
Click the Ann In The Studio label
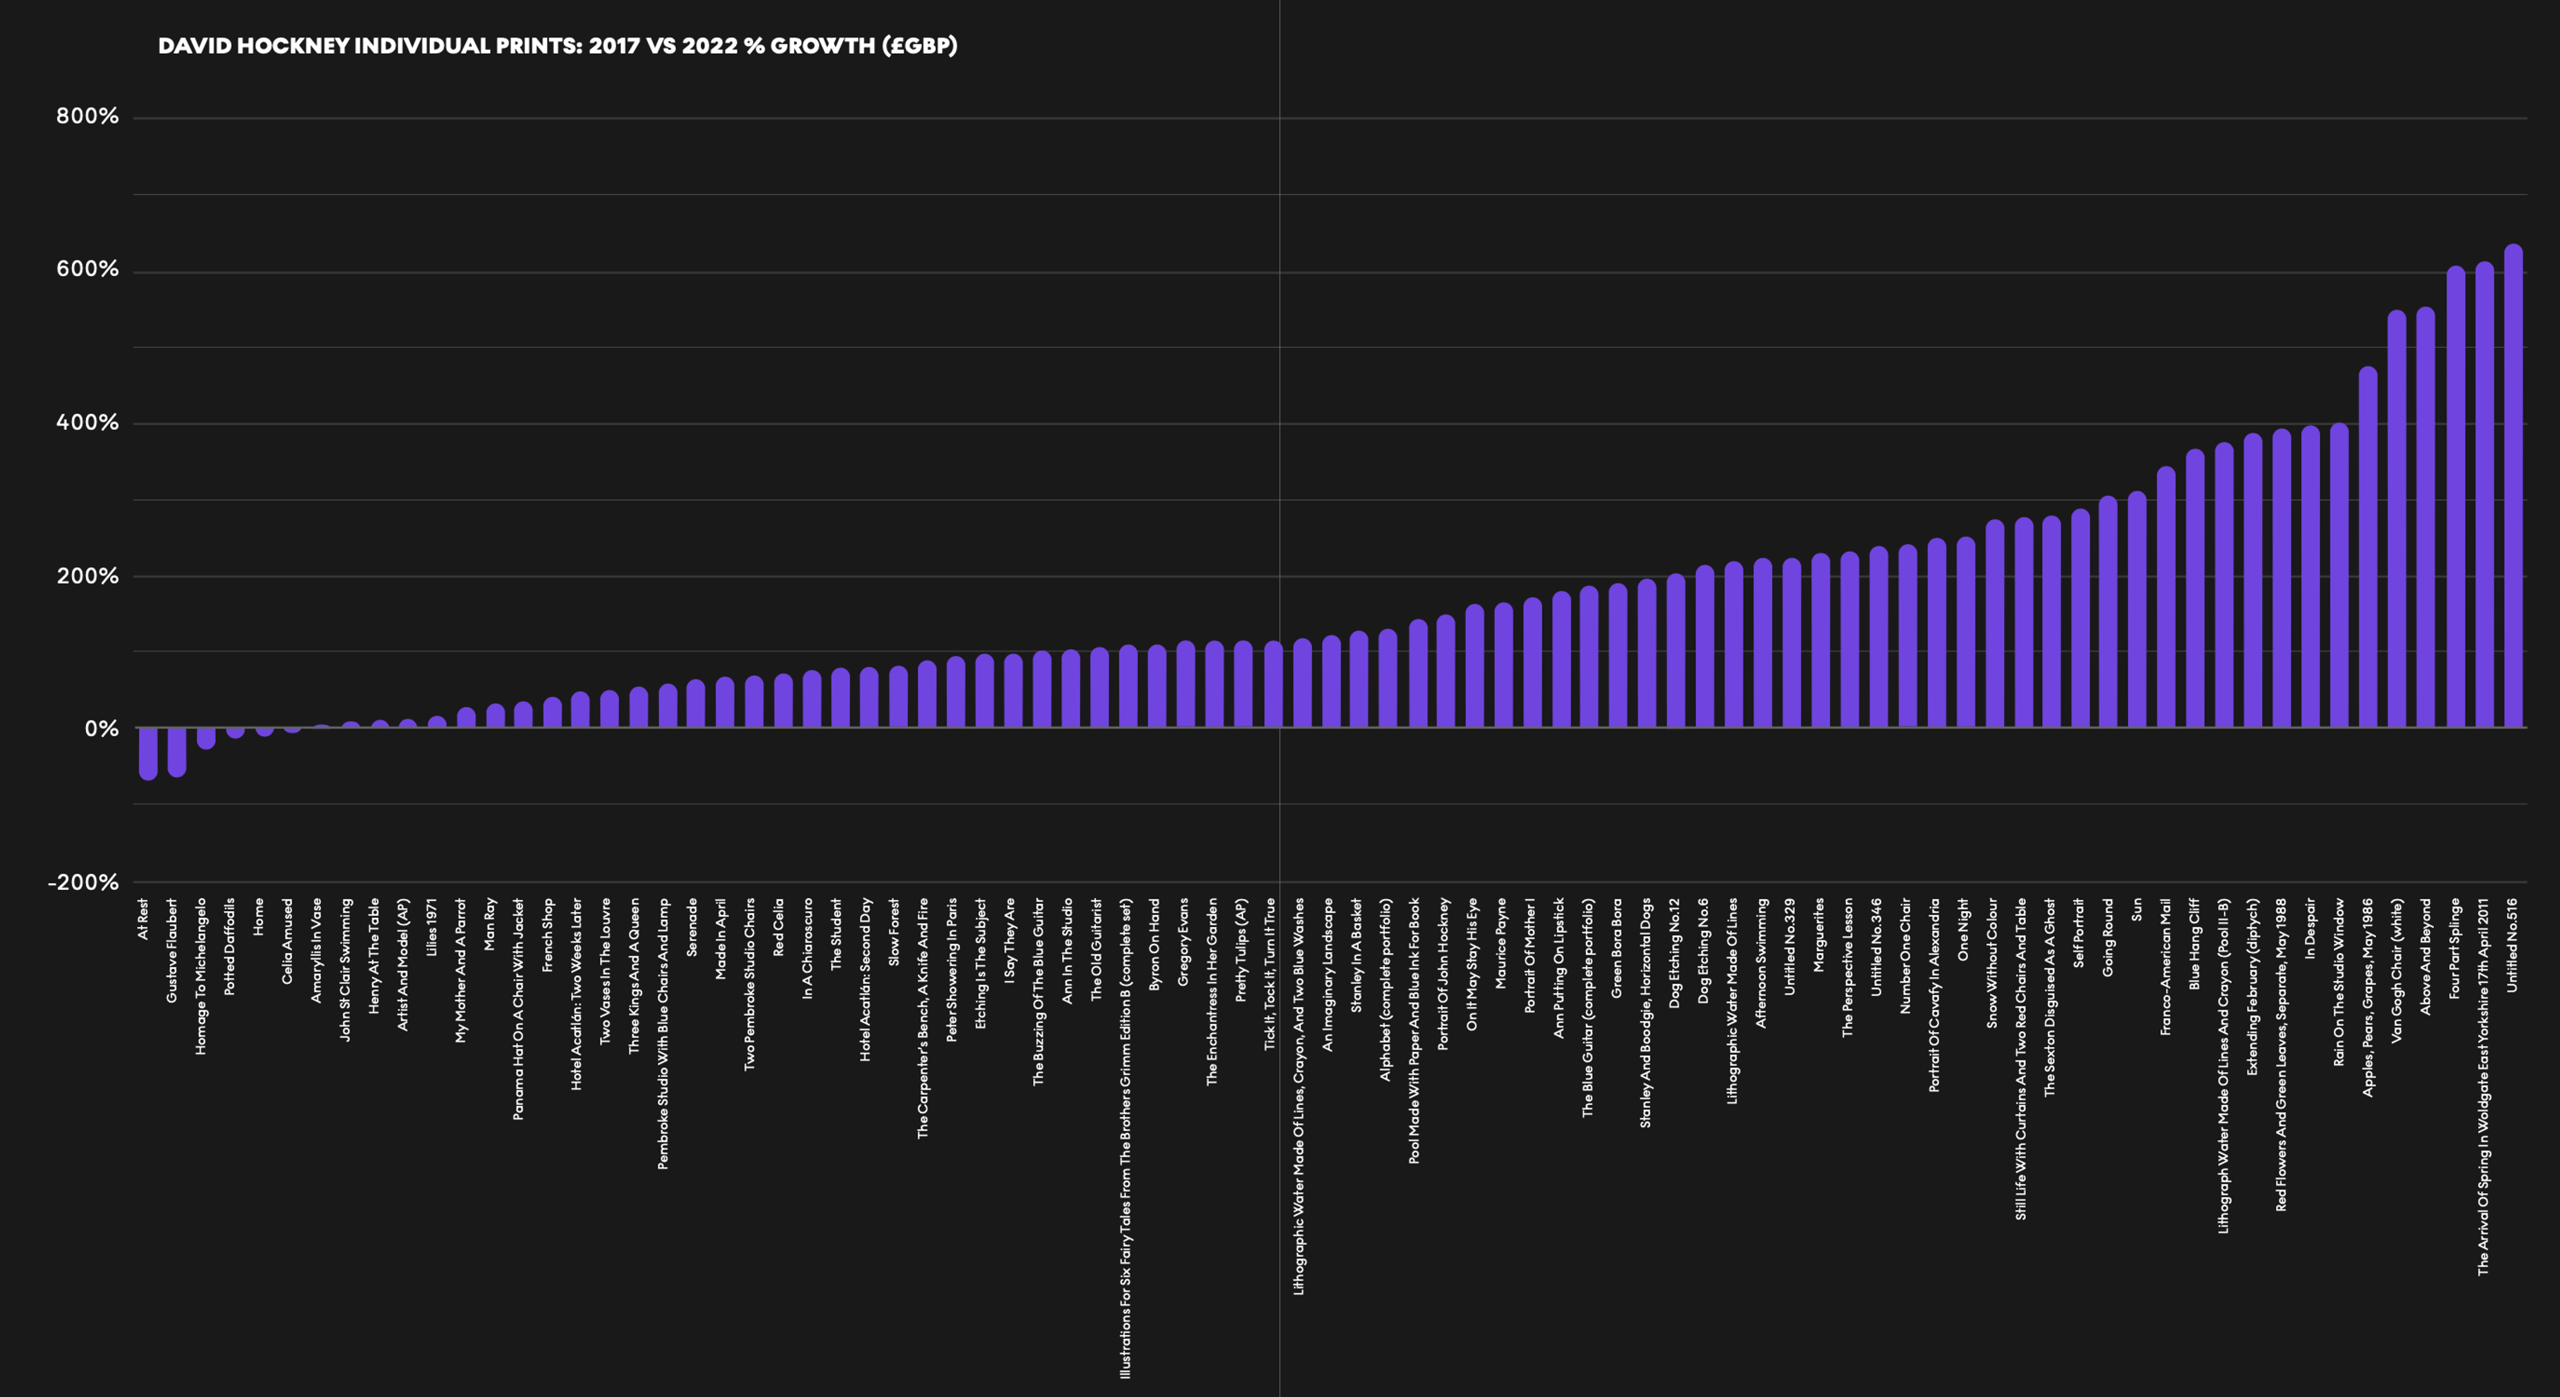(x=1067, y=951)
